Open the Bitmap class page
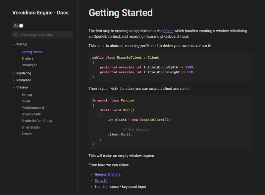This screenshot has height=195, width=265. click(x=27, y=95)
